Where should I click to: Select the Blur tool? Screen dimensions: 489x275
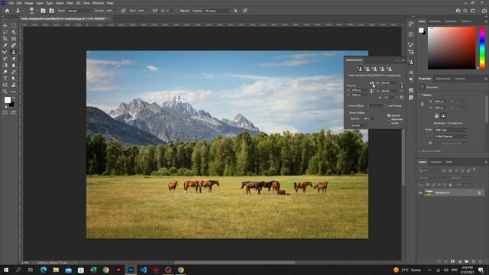(x=14, y=65)
